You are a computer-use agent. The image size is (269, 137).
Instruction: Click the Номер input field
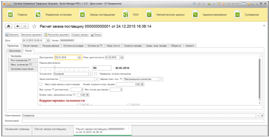click(x=71, y=41)
